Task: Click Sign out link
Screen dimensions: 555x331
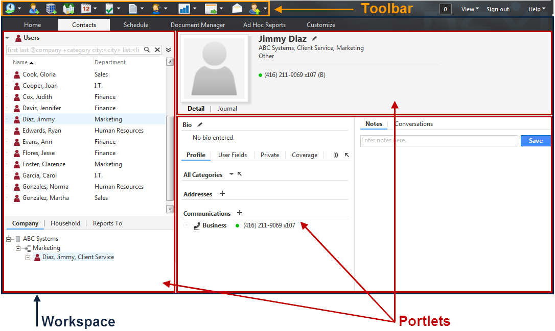Action: [x=498, y=9]
